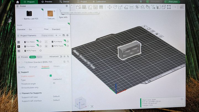Viewport: 199px width, 112px height.
Task: Switch to the Preview tab
Action: tap(47, 2)
